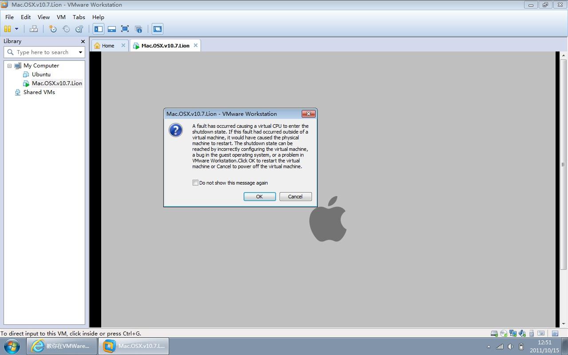Click the network signal tray icon

tap(500, 347)
